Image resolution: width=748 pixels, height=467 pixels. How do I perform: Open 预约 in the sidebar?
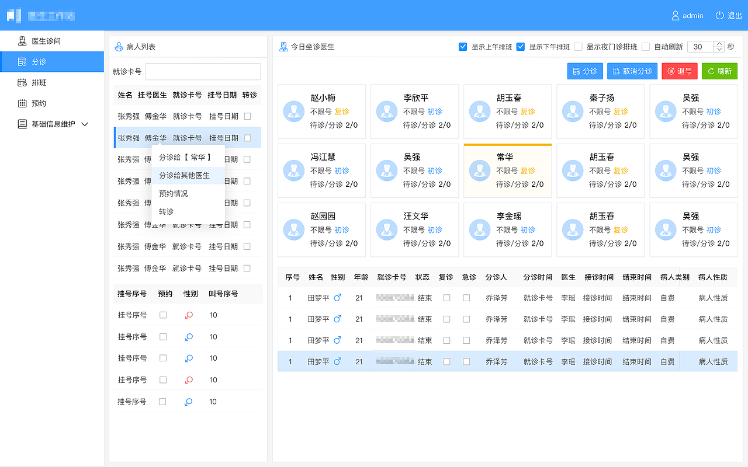tap(52, 103)
